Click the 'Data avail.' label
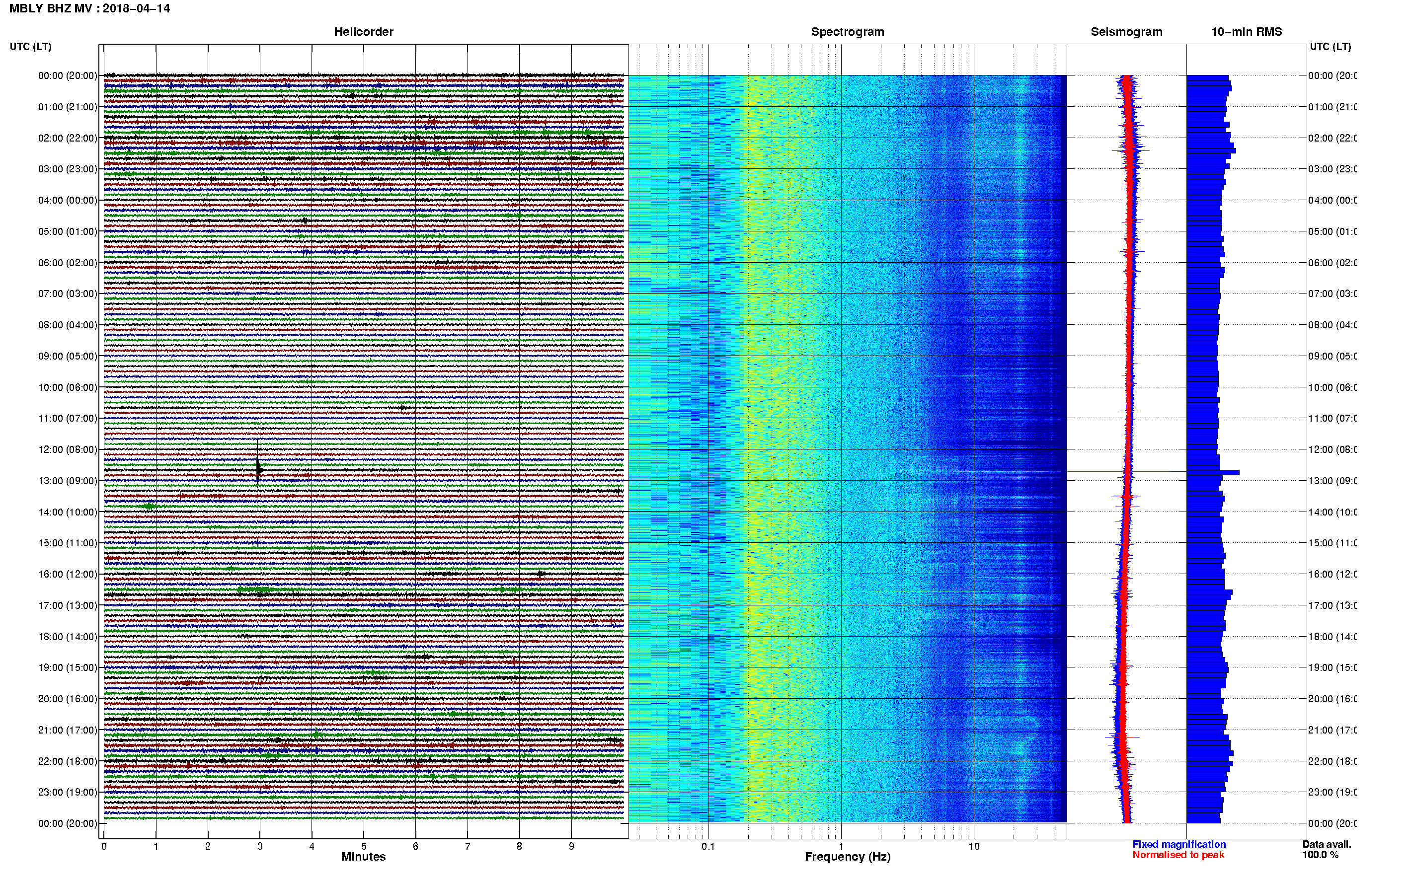Screen dimensions: 1413x883 click(x=1327, y=844)
